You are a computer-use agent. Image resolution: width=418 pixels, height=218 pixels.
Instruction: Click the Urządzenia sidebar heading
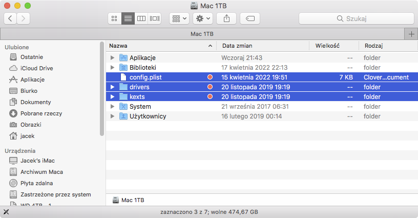[20, 151]
